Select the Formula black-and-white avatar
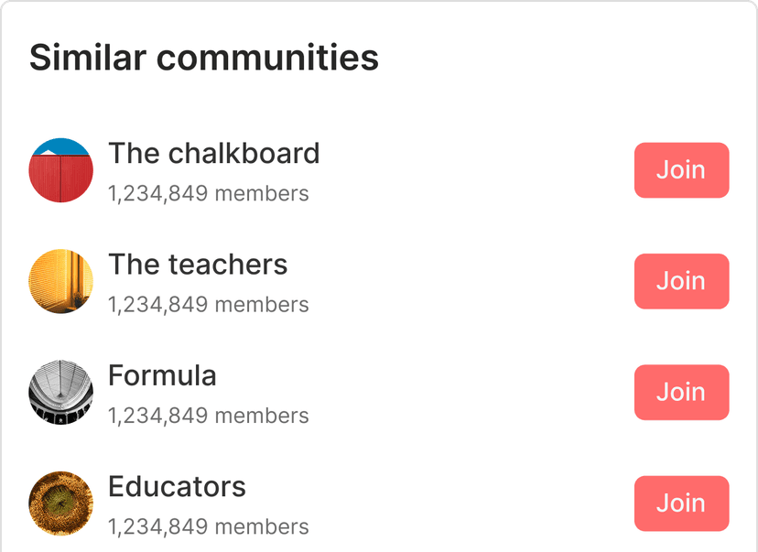Viewport: 758px width, 552px height. coord(61,393)
